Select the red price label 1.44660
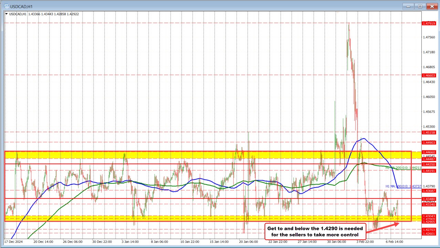Image resolution: width=440 pixels, height=248 pixels. pyautogui.click(x=429, y=152)
